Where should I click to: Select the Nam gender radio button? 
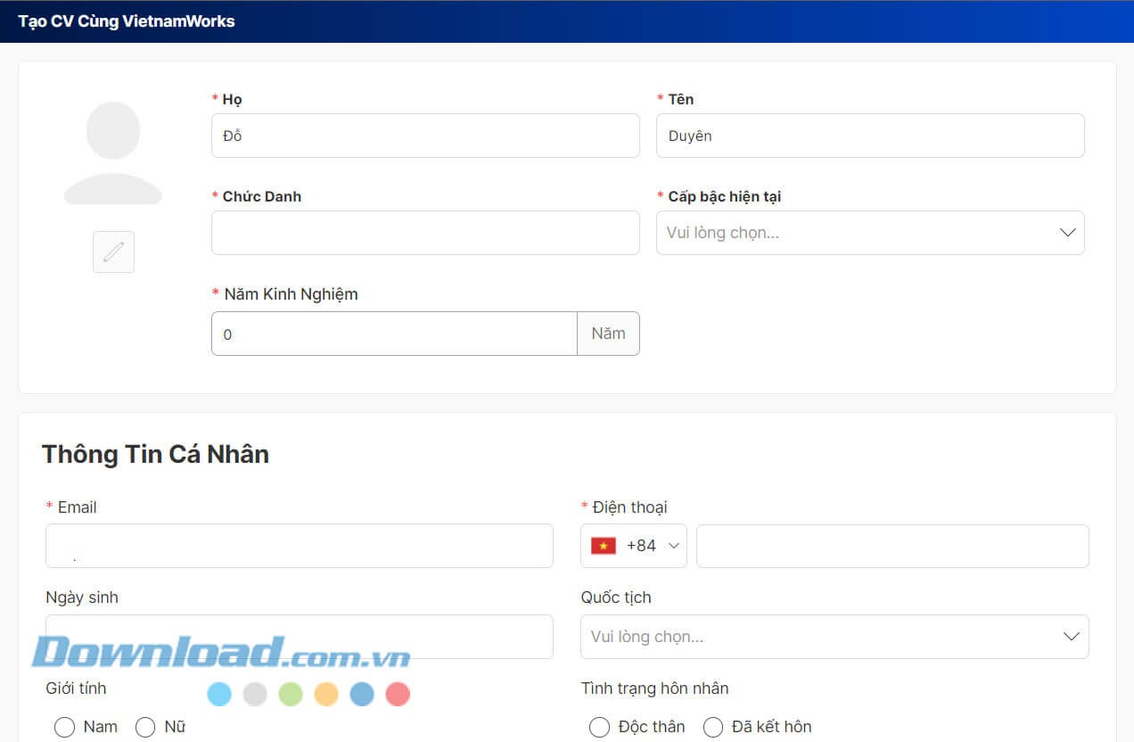click(x=64, y=727)
